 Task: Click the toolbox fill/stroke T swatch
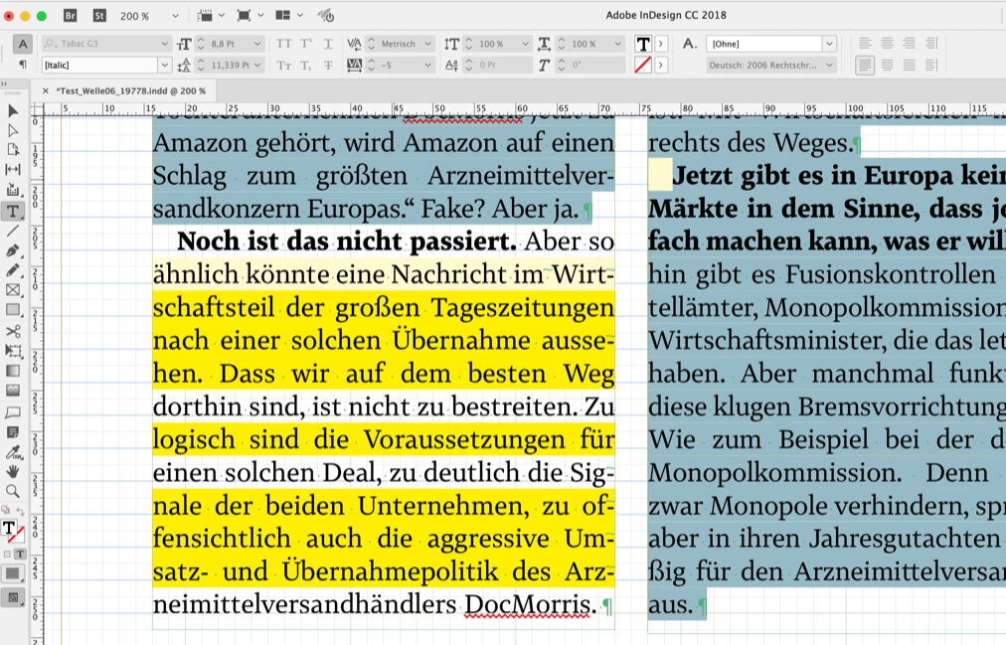coord(9,529)
